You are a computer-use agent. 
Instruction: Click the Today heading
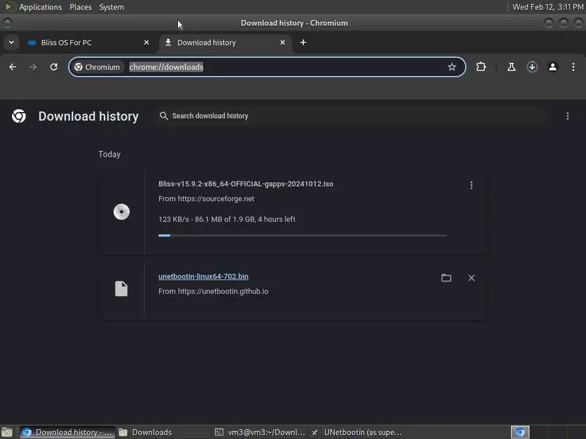109,154
